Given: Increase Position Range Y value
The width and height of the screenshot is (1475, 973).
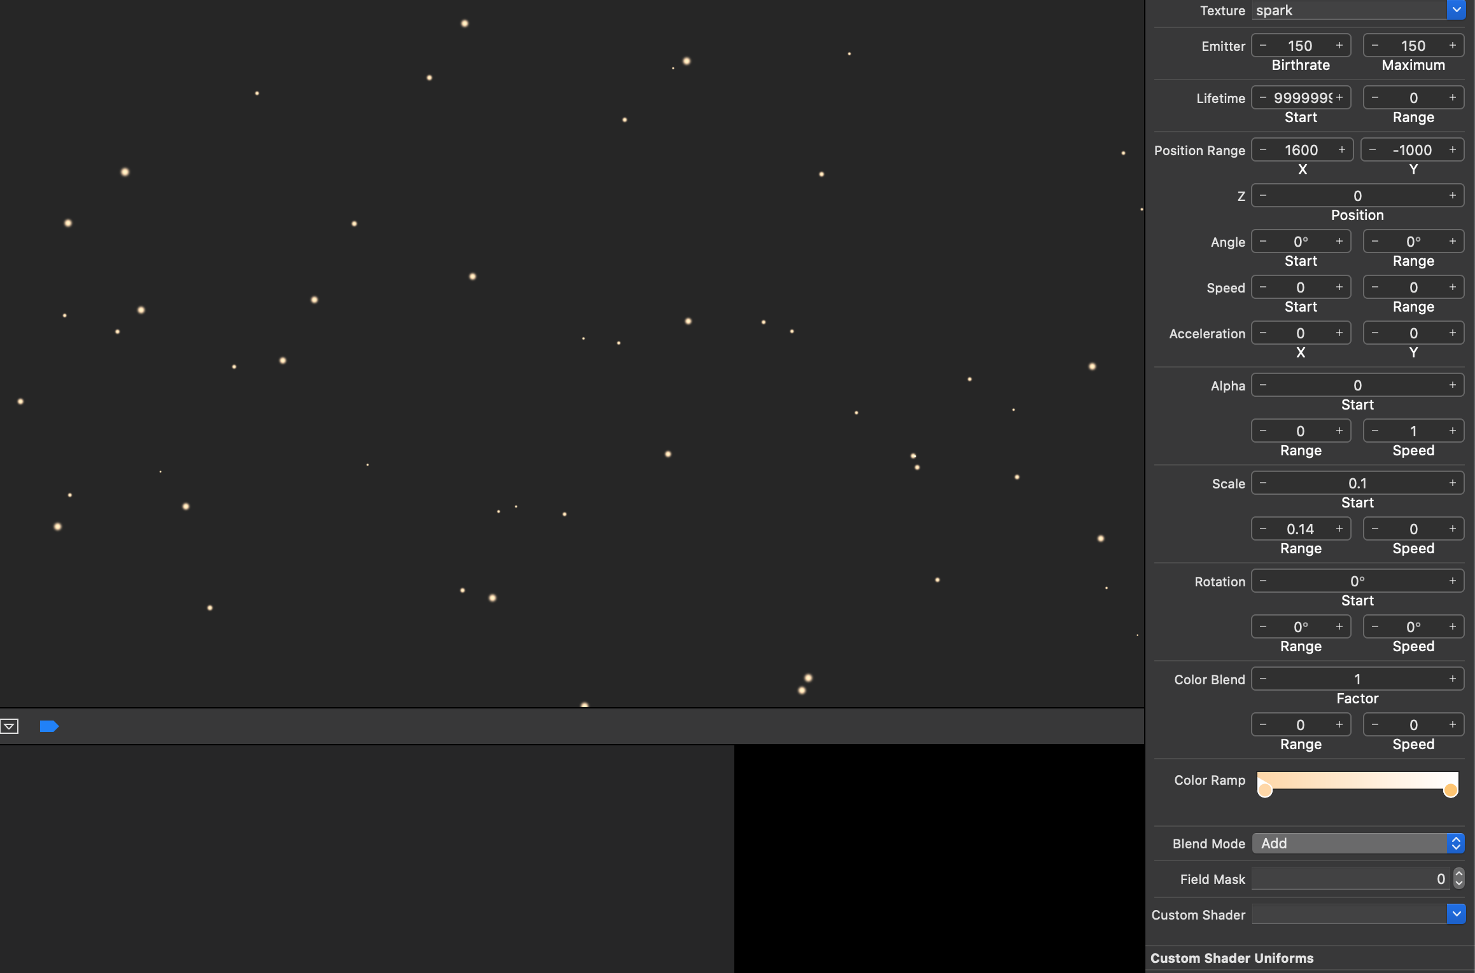Looking at the screenshot, I should pyautogui.click(x=1453, y=149).
